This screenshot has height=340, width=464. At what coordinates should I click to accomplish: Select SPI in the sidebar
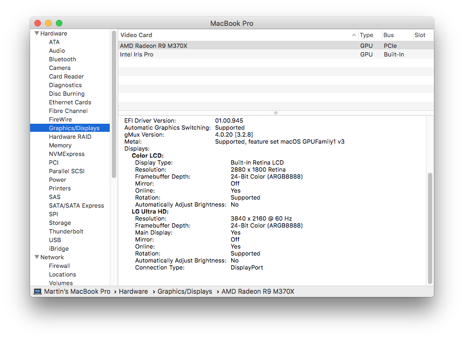53,214
